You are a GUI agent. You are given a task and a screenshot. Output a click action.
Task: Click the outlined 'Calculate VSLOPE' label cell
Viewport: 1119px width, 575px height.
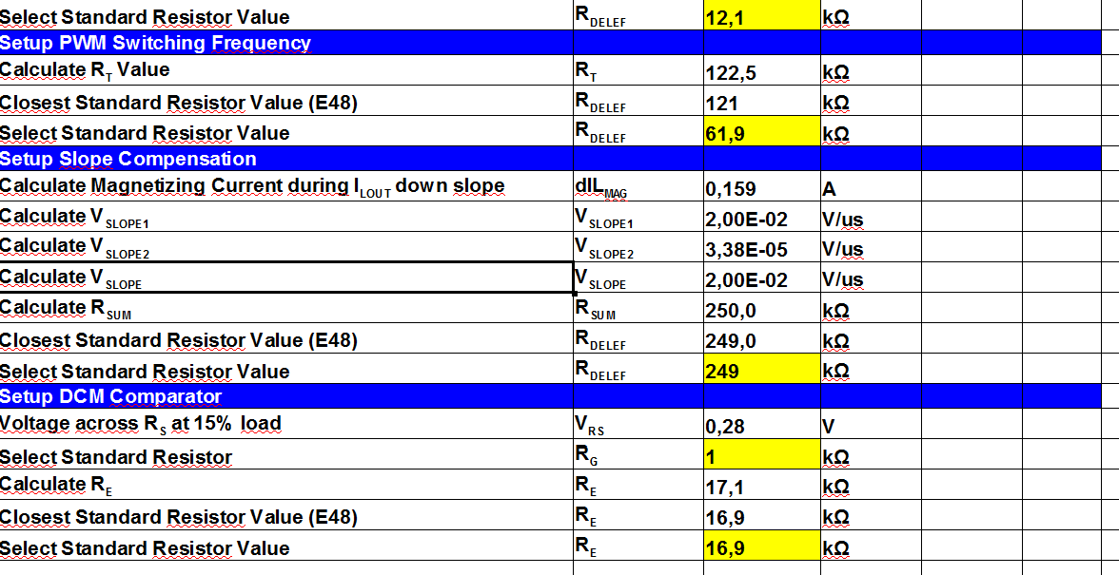pos(286,278)
